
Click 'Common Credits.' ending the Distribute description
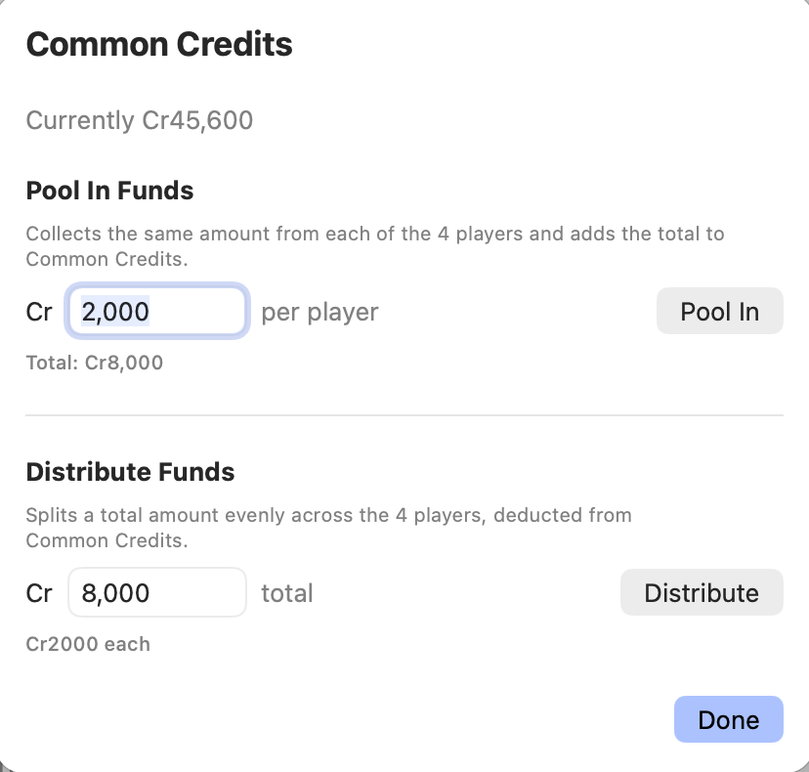coord(106,540)
